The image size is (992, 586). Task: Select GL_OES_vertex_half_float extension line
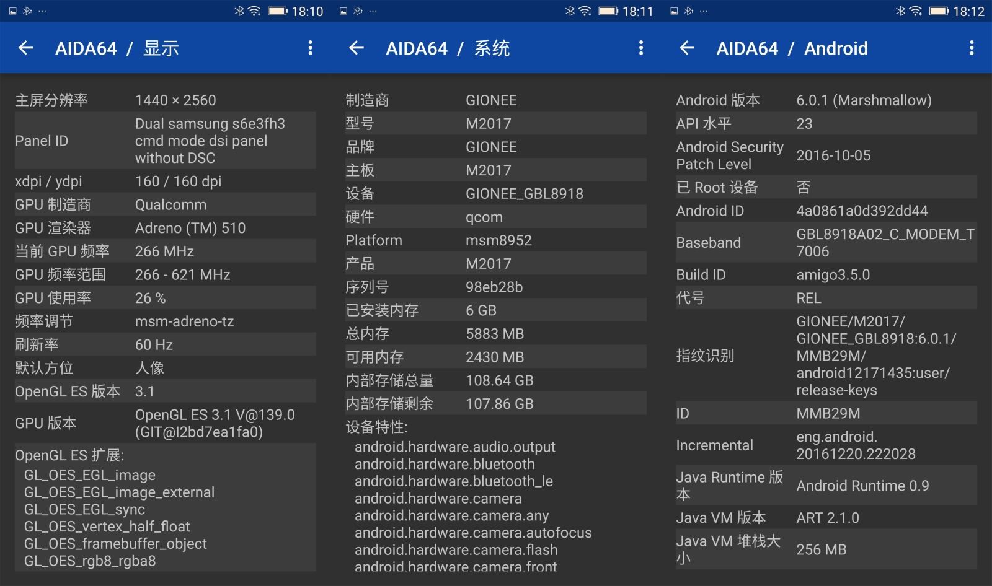click(107, 527)
